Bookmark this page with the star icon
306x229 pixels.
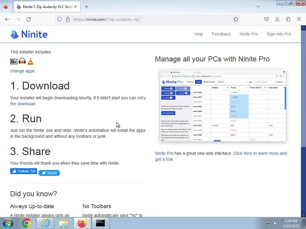tap(236, 19)
